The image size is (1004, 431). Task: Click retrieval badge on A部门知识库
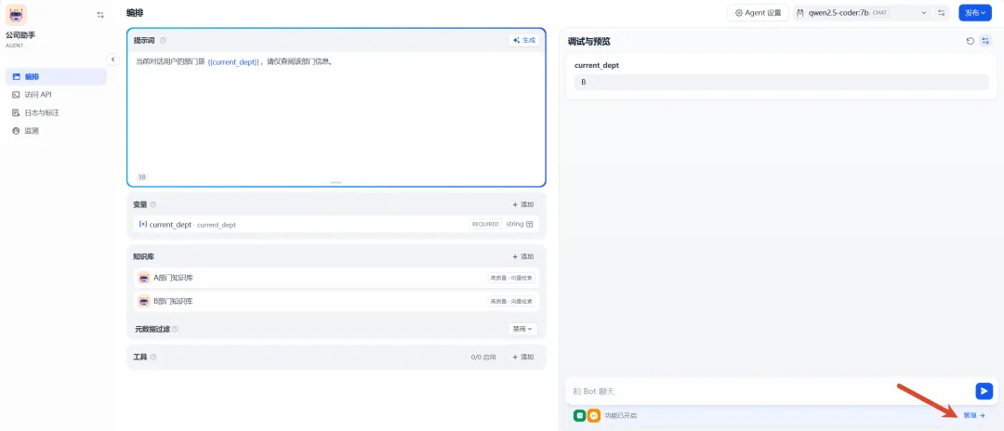pos(511,278)
